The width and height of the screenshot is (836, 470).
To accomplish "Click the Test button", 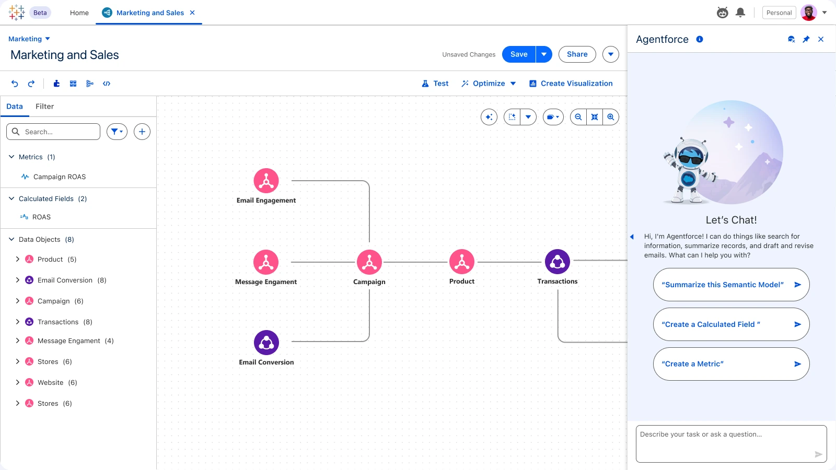I will click(435, 84).
